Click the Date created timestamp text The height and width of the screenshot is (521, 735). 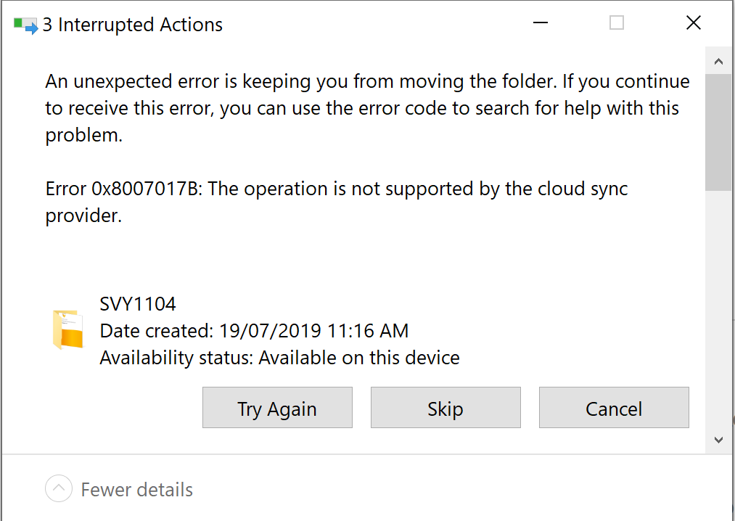254,330
